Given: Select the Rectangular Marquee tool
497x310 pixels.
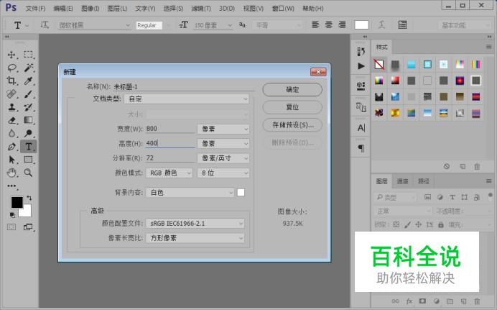Looking at the screenshot, I should (29, 55).
